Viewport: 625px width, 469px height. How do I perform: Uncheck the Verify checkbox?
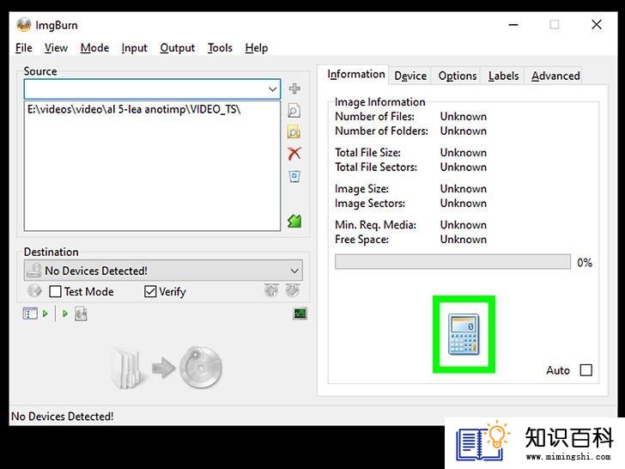tap(150, 291)
